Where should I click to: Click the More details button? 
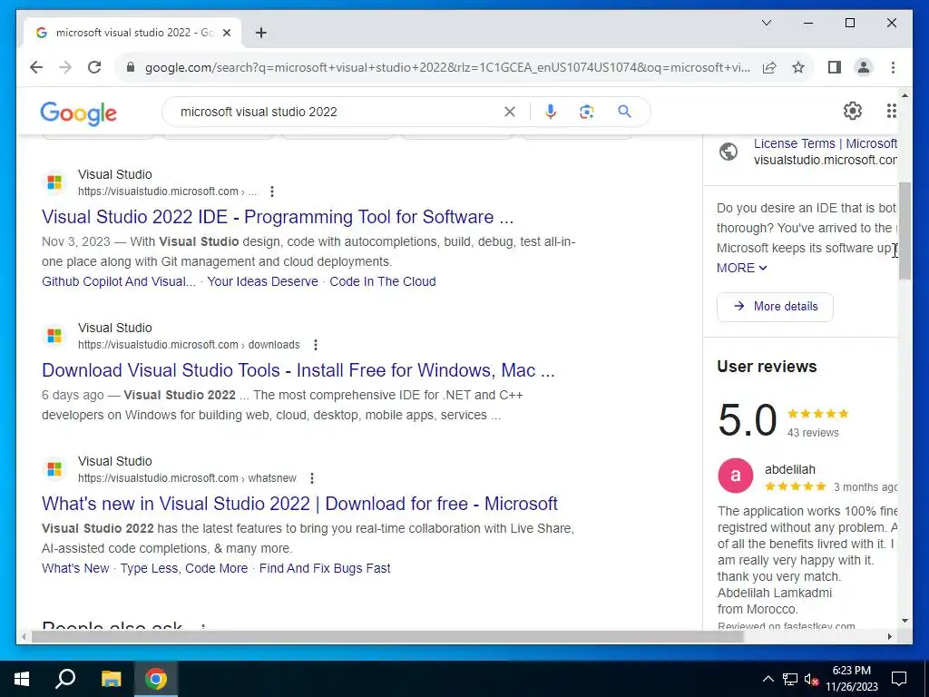pyautogui.click(x=775, y=307)
